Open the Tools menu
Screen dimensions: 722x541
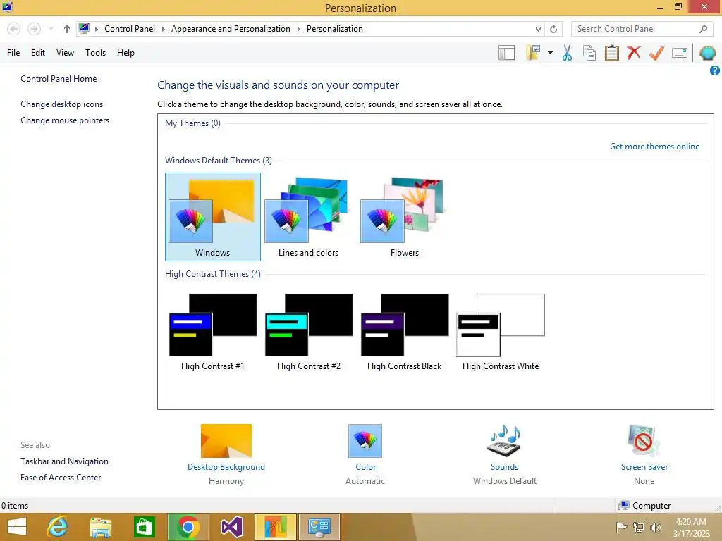[x=95, y=53]
